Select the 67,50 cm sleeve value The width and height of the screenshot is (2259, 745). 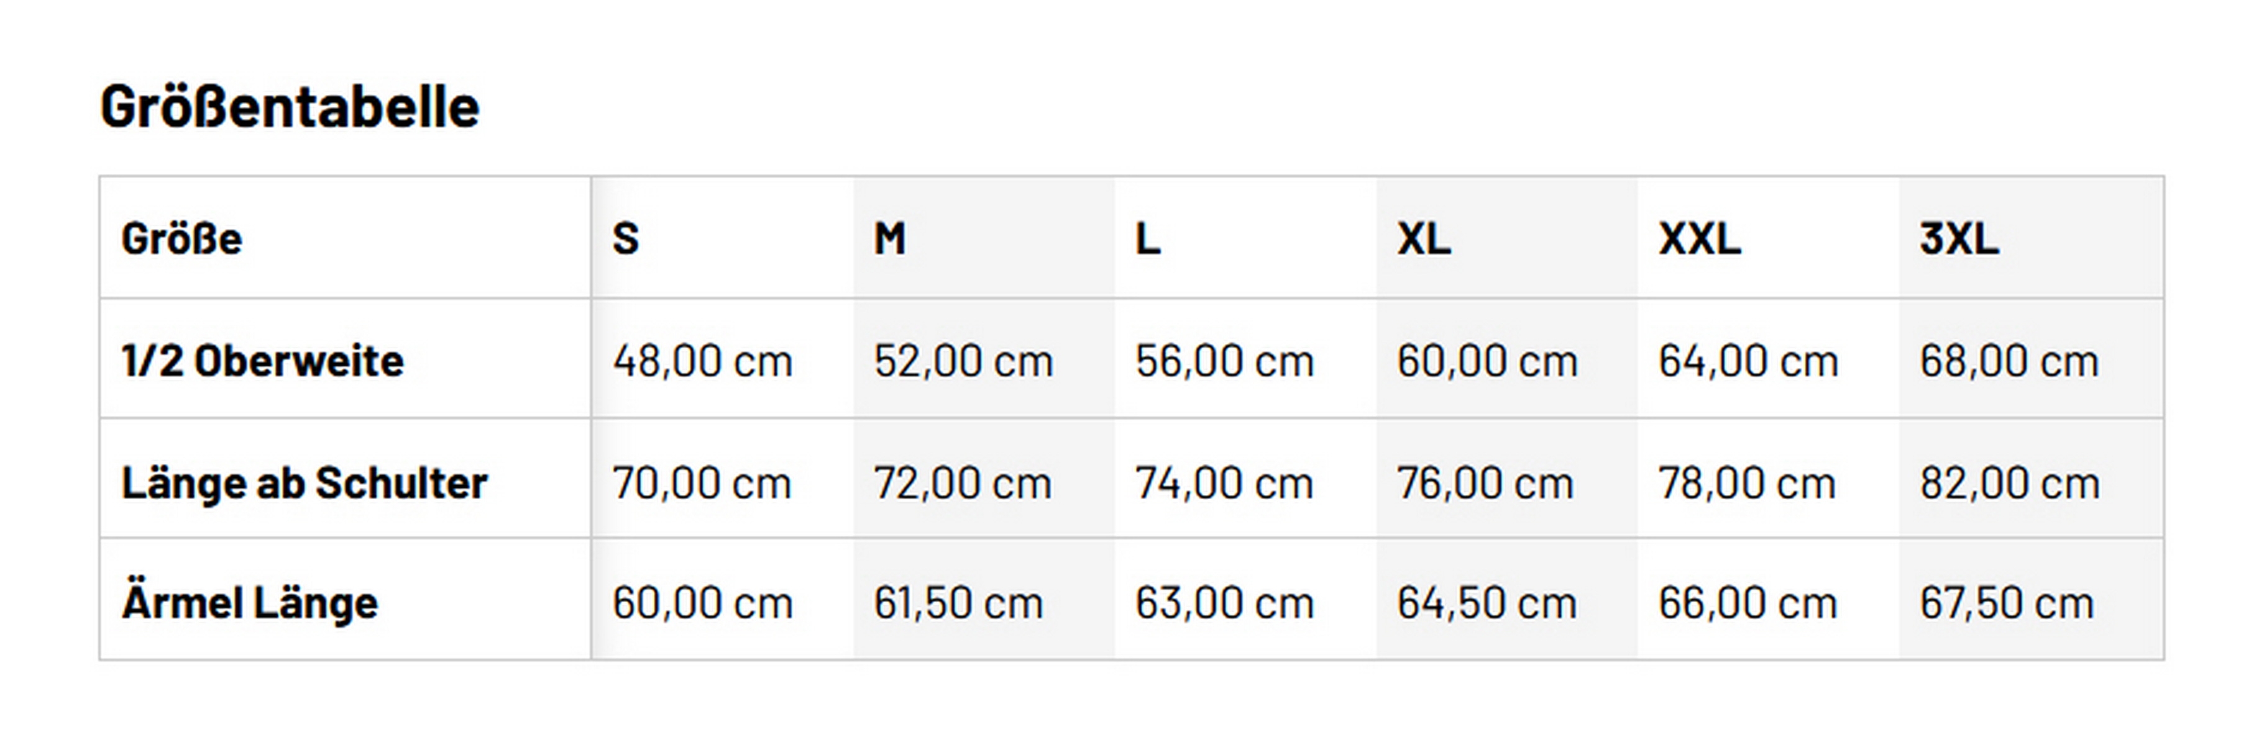[x=2007, y=602]
